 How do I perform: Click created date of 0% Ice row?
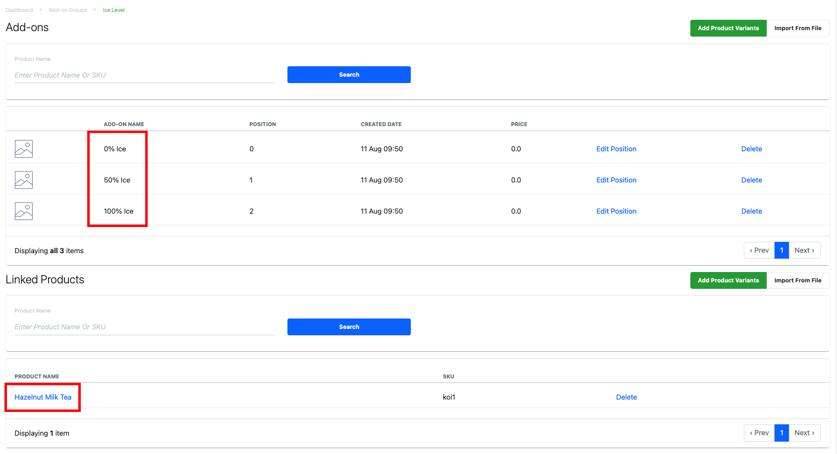click(x=382, y=149)
